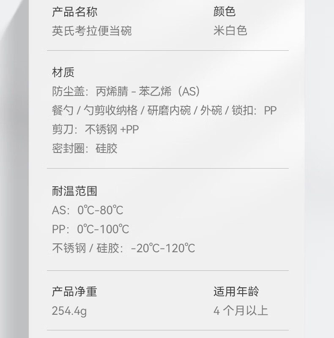Select the 254.4g weight value
334x338 pixels.
click(69, 311)
